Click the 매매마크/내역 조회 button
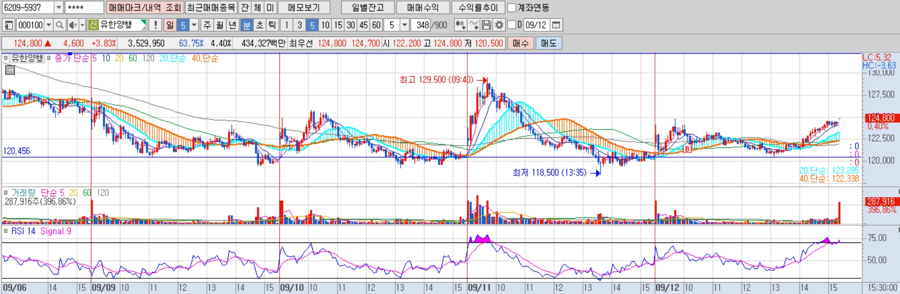 tap(145, 8)
